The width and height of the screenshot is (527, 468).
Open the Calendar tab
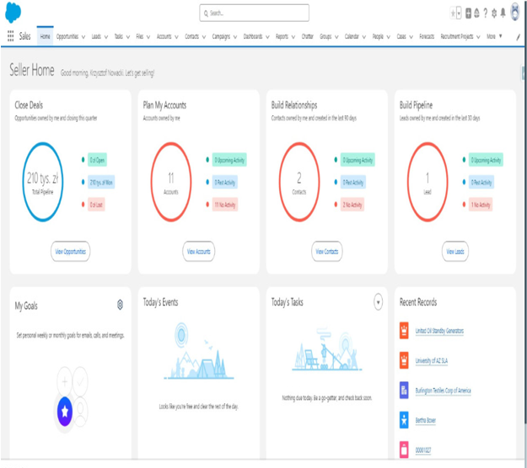[352, 36]
